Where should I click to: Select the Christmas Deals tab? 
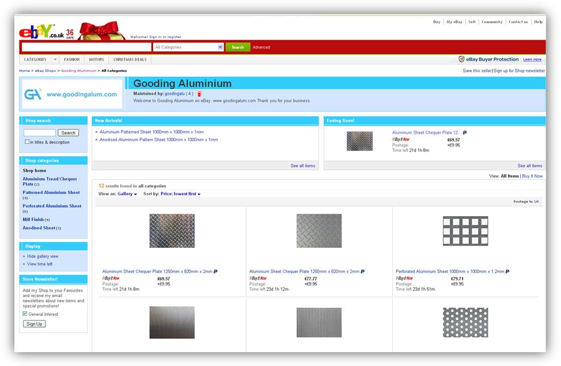tap(130, 59)
